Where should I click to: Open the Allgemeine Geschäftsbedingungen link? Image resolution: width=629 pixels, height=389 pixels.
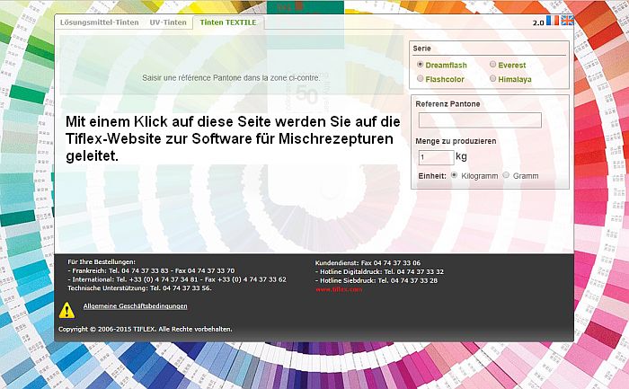click(135, 306)
